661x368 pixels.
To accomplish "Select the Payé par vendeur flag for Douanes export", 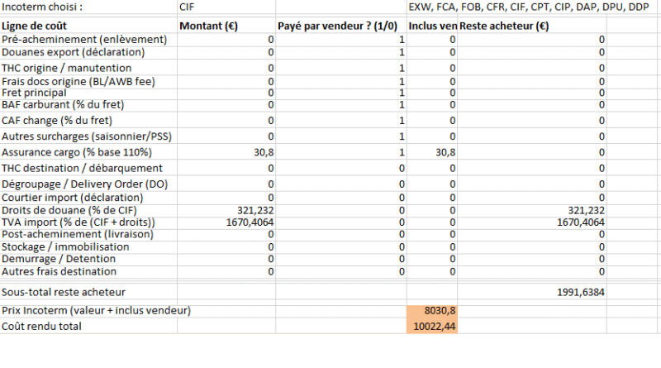I will tap(341, 52).
